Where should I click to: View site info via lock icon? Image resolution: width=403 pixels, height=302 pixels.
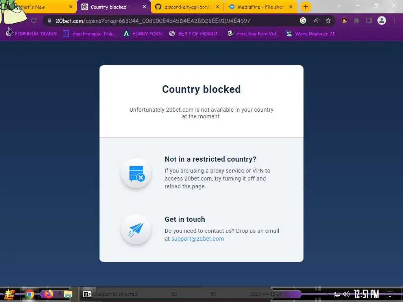pyautogui.click(x=50, y=20)
